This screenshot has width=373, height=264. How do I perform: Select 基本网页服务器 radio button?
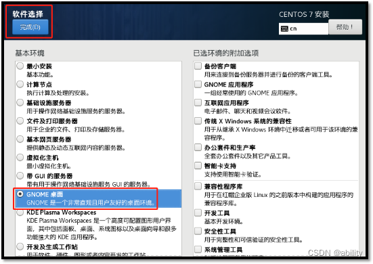pyautogui.click(x=20, y=139)
